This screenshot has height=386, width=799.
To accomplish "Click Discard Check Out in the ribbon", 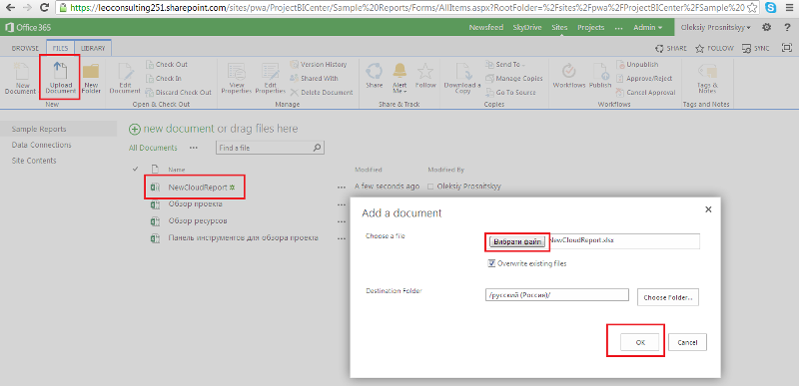I will (x=179, y=92).
